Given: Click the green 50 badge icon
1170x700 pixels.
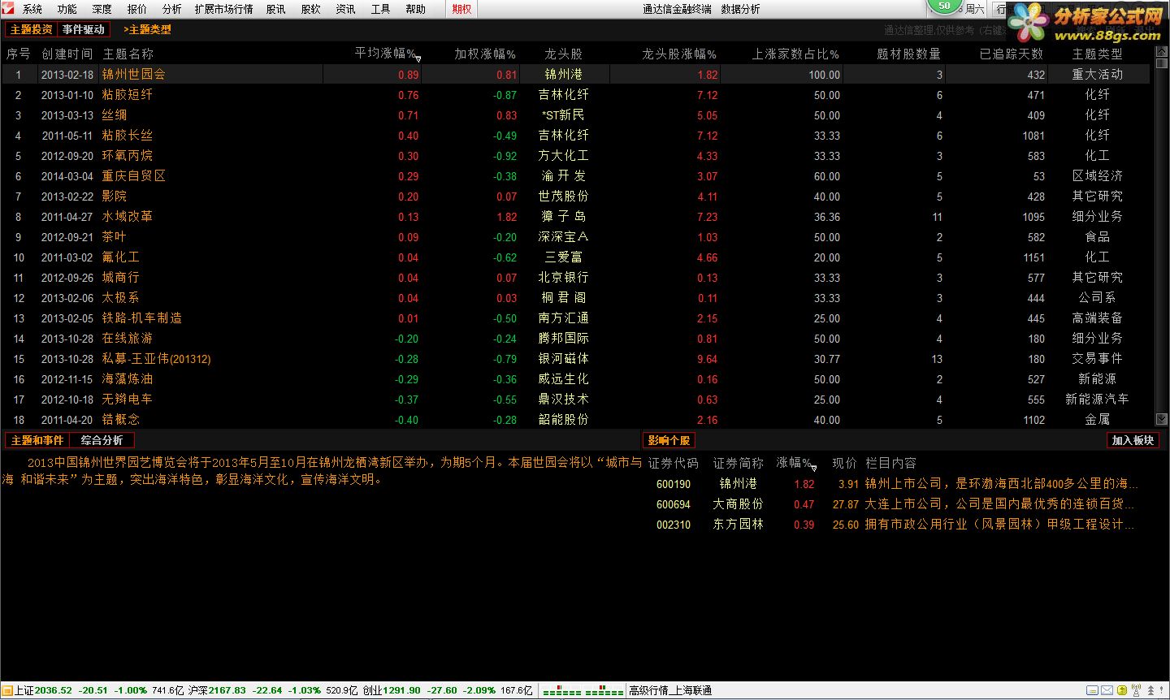Looking at the screenshot, I should tap(944, 6).
